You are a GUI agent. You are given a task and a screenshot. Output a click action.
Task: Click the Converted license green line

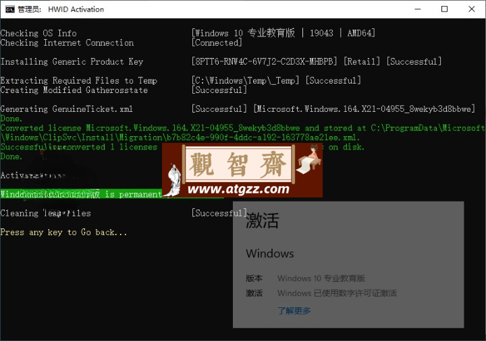point(243,128)
